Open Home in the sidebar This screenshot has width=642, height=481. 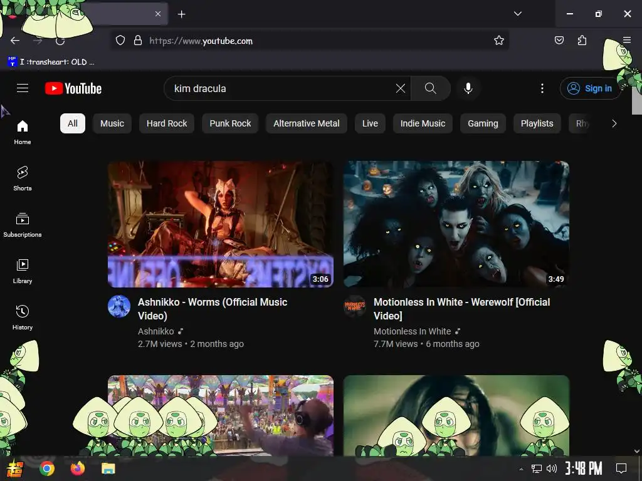click(x=23, y=133)
